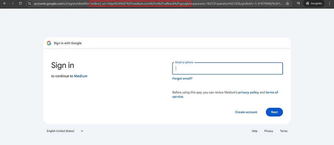Click the 'Sign in' heading
334x145 pixels.
63,65
